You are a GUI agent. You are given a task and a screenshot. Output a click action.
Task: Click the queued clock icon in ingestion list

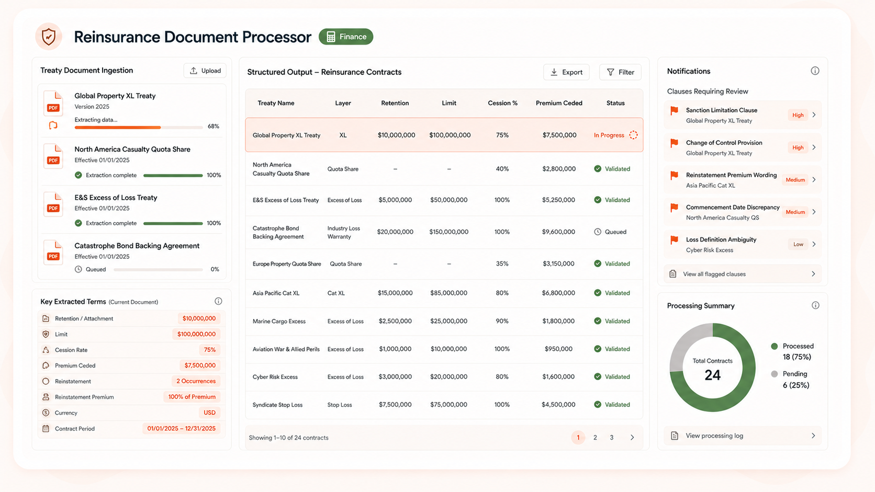point(78,269)
